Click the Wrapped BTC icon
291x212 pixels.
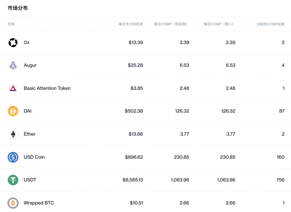point(13,203)
